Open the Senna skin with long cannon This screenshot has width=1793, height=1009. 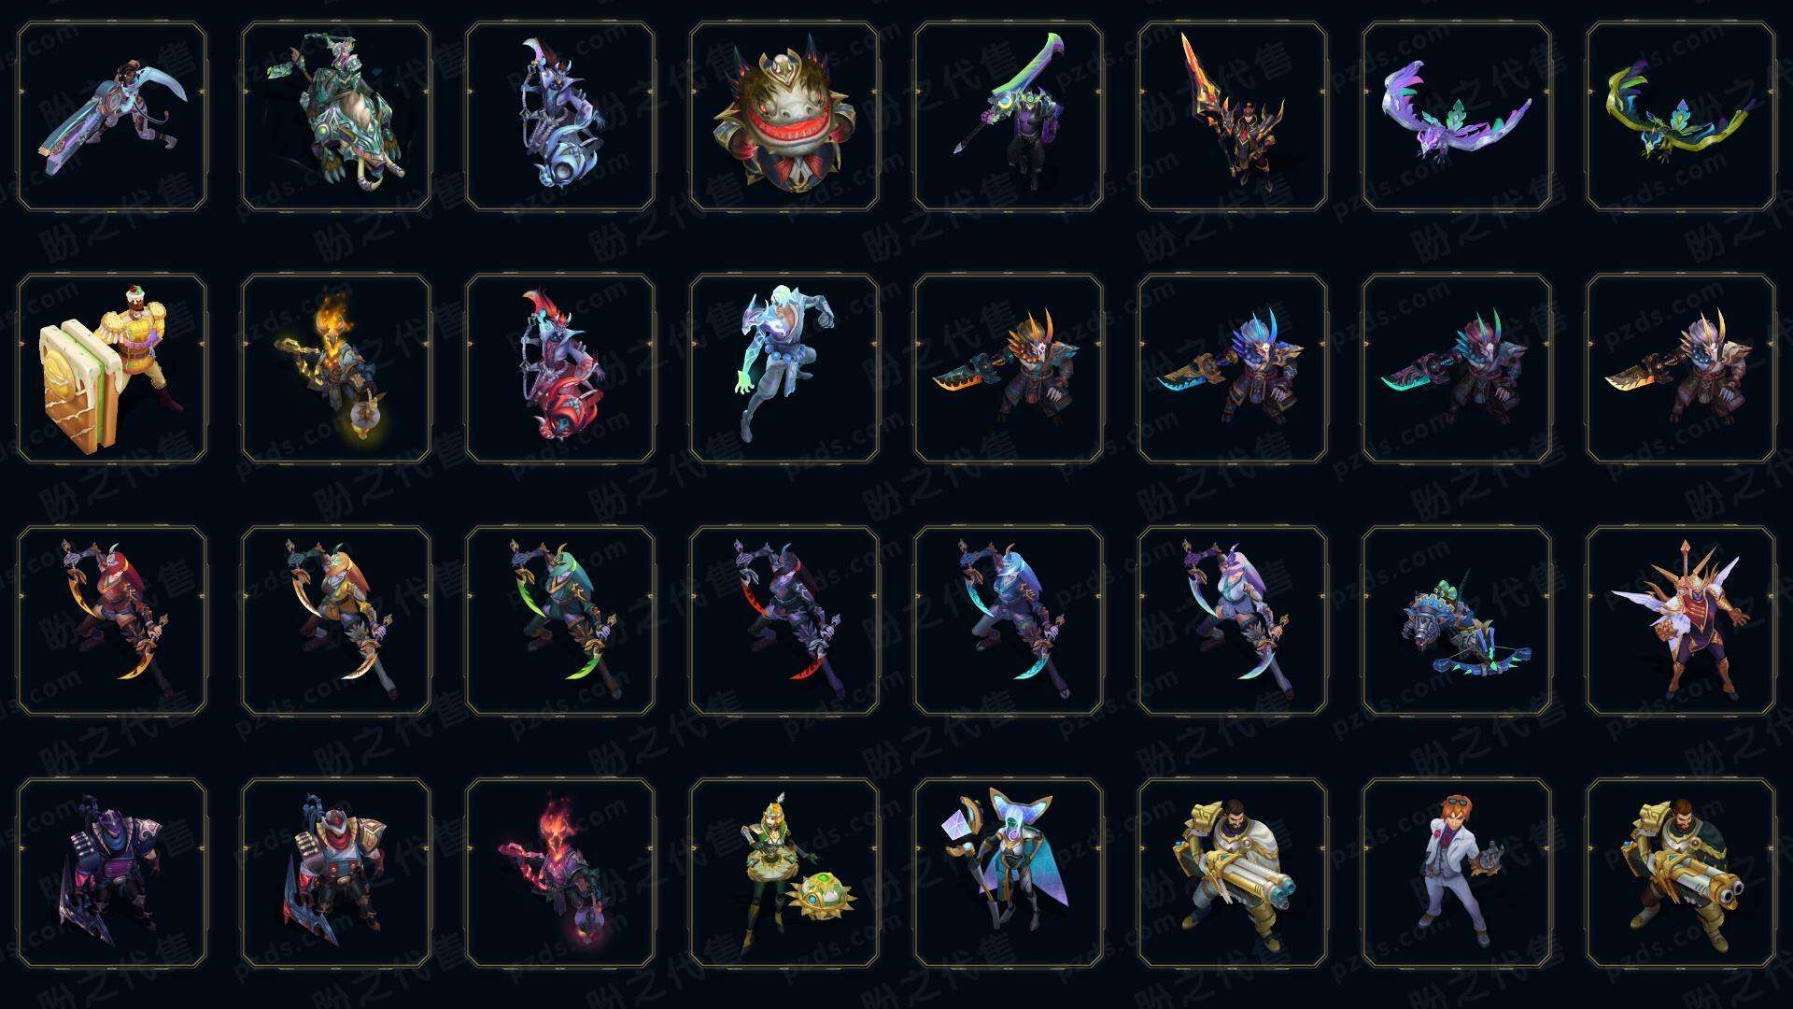point(112,117)
